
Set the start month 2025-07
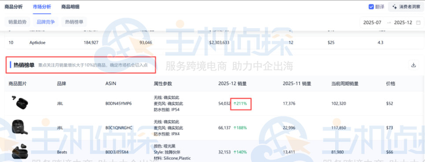[372, 23]
